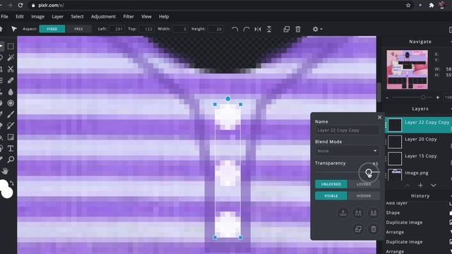Flip the layer vertically
Screen dimensions: 452x254
(x=269, y=29)
